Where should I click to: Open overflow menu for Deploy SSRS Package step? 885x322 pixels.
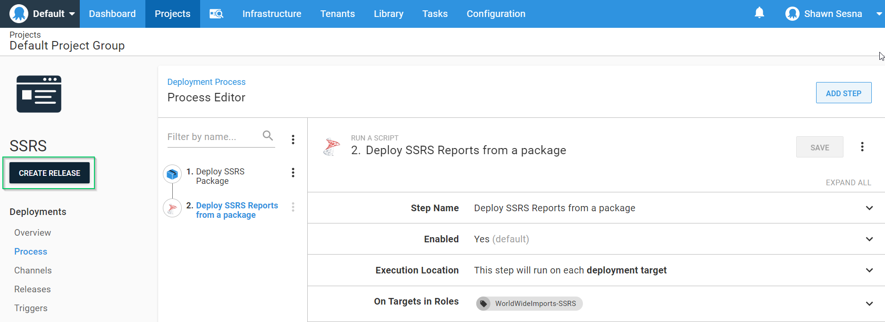tap(293, 173)
